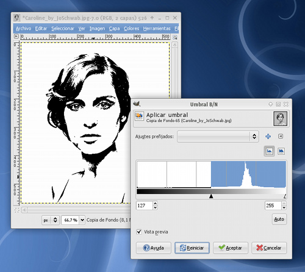Image resolution: width=305 pixels, height=272 pixels.
Task: Click the high threshold field 255
Action: (273, 206)
